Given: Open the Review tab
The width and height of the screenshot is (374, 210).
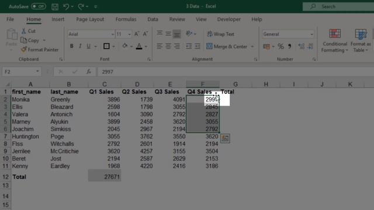Looking at the screenshot, I should tap(177, 19).
